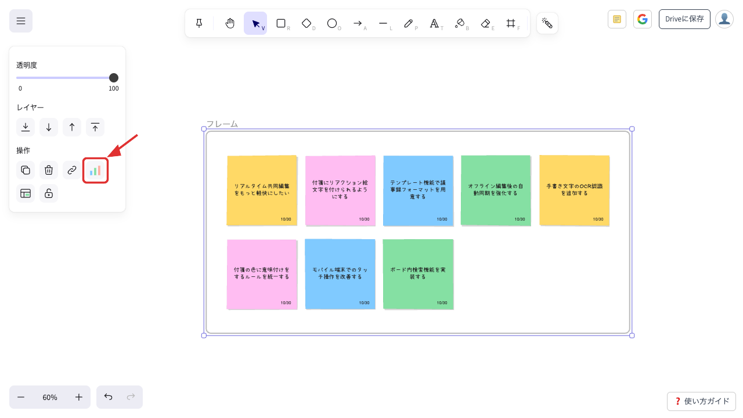
Task: Open the hamburger main menu
Action: [21, 21]
